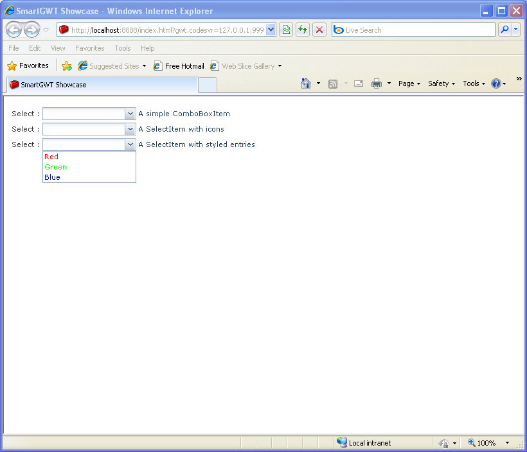Choose the Red entry in the list
The image size is (527, 452).
89,157
